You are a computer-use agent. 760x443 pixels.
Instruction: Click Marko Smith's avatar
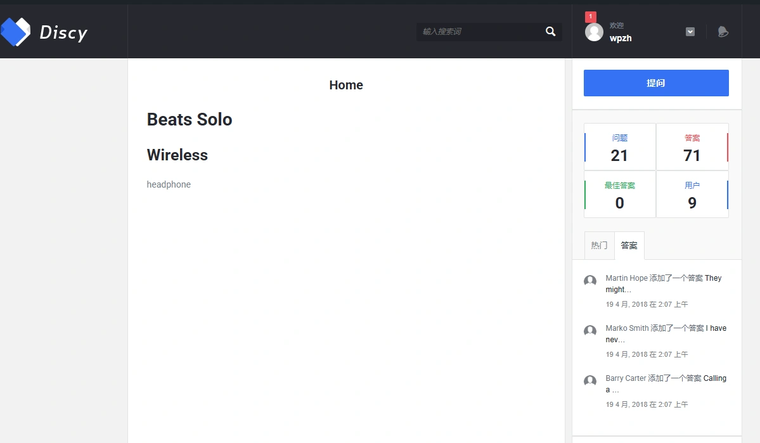[589, 331]
